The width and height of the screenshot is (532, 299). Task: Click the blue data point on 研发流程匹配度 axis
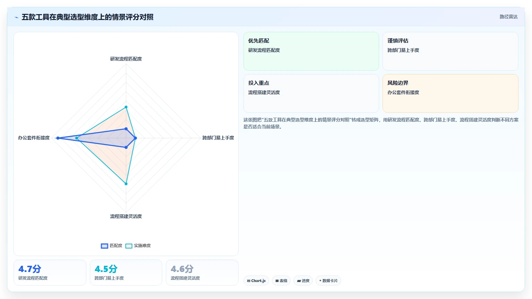coord(126,129)
